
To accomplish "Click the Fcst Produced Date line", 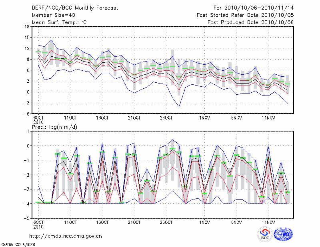I will pos(250,22).
